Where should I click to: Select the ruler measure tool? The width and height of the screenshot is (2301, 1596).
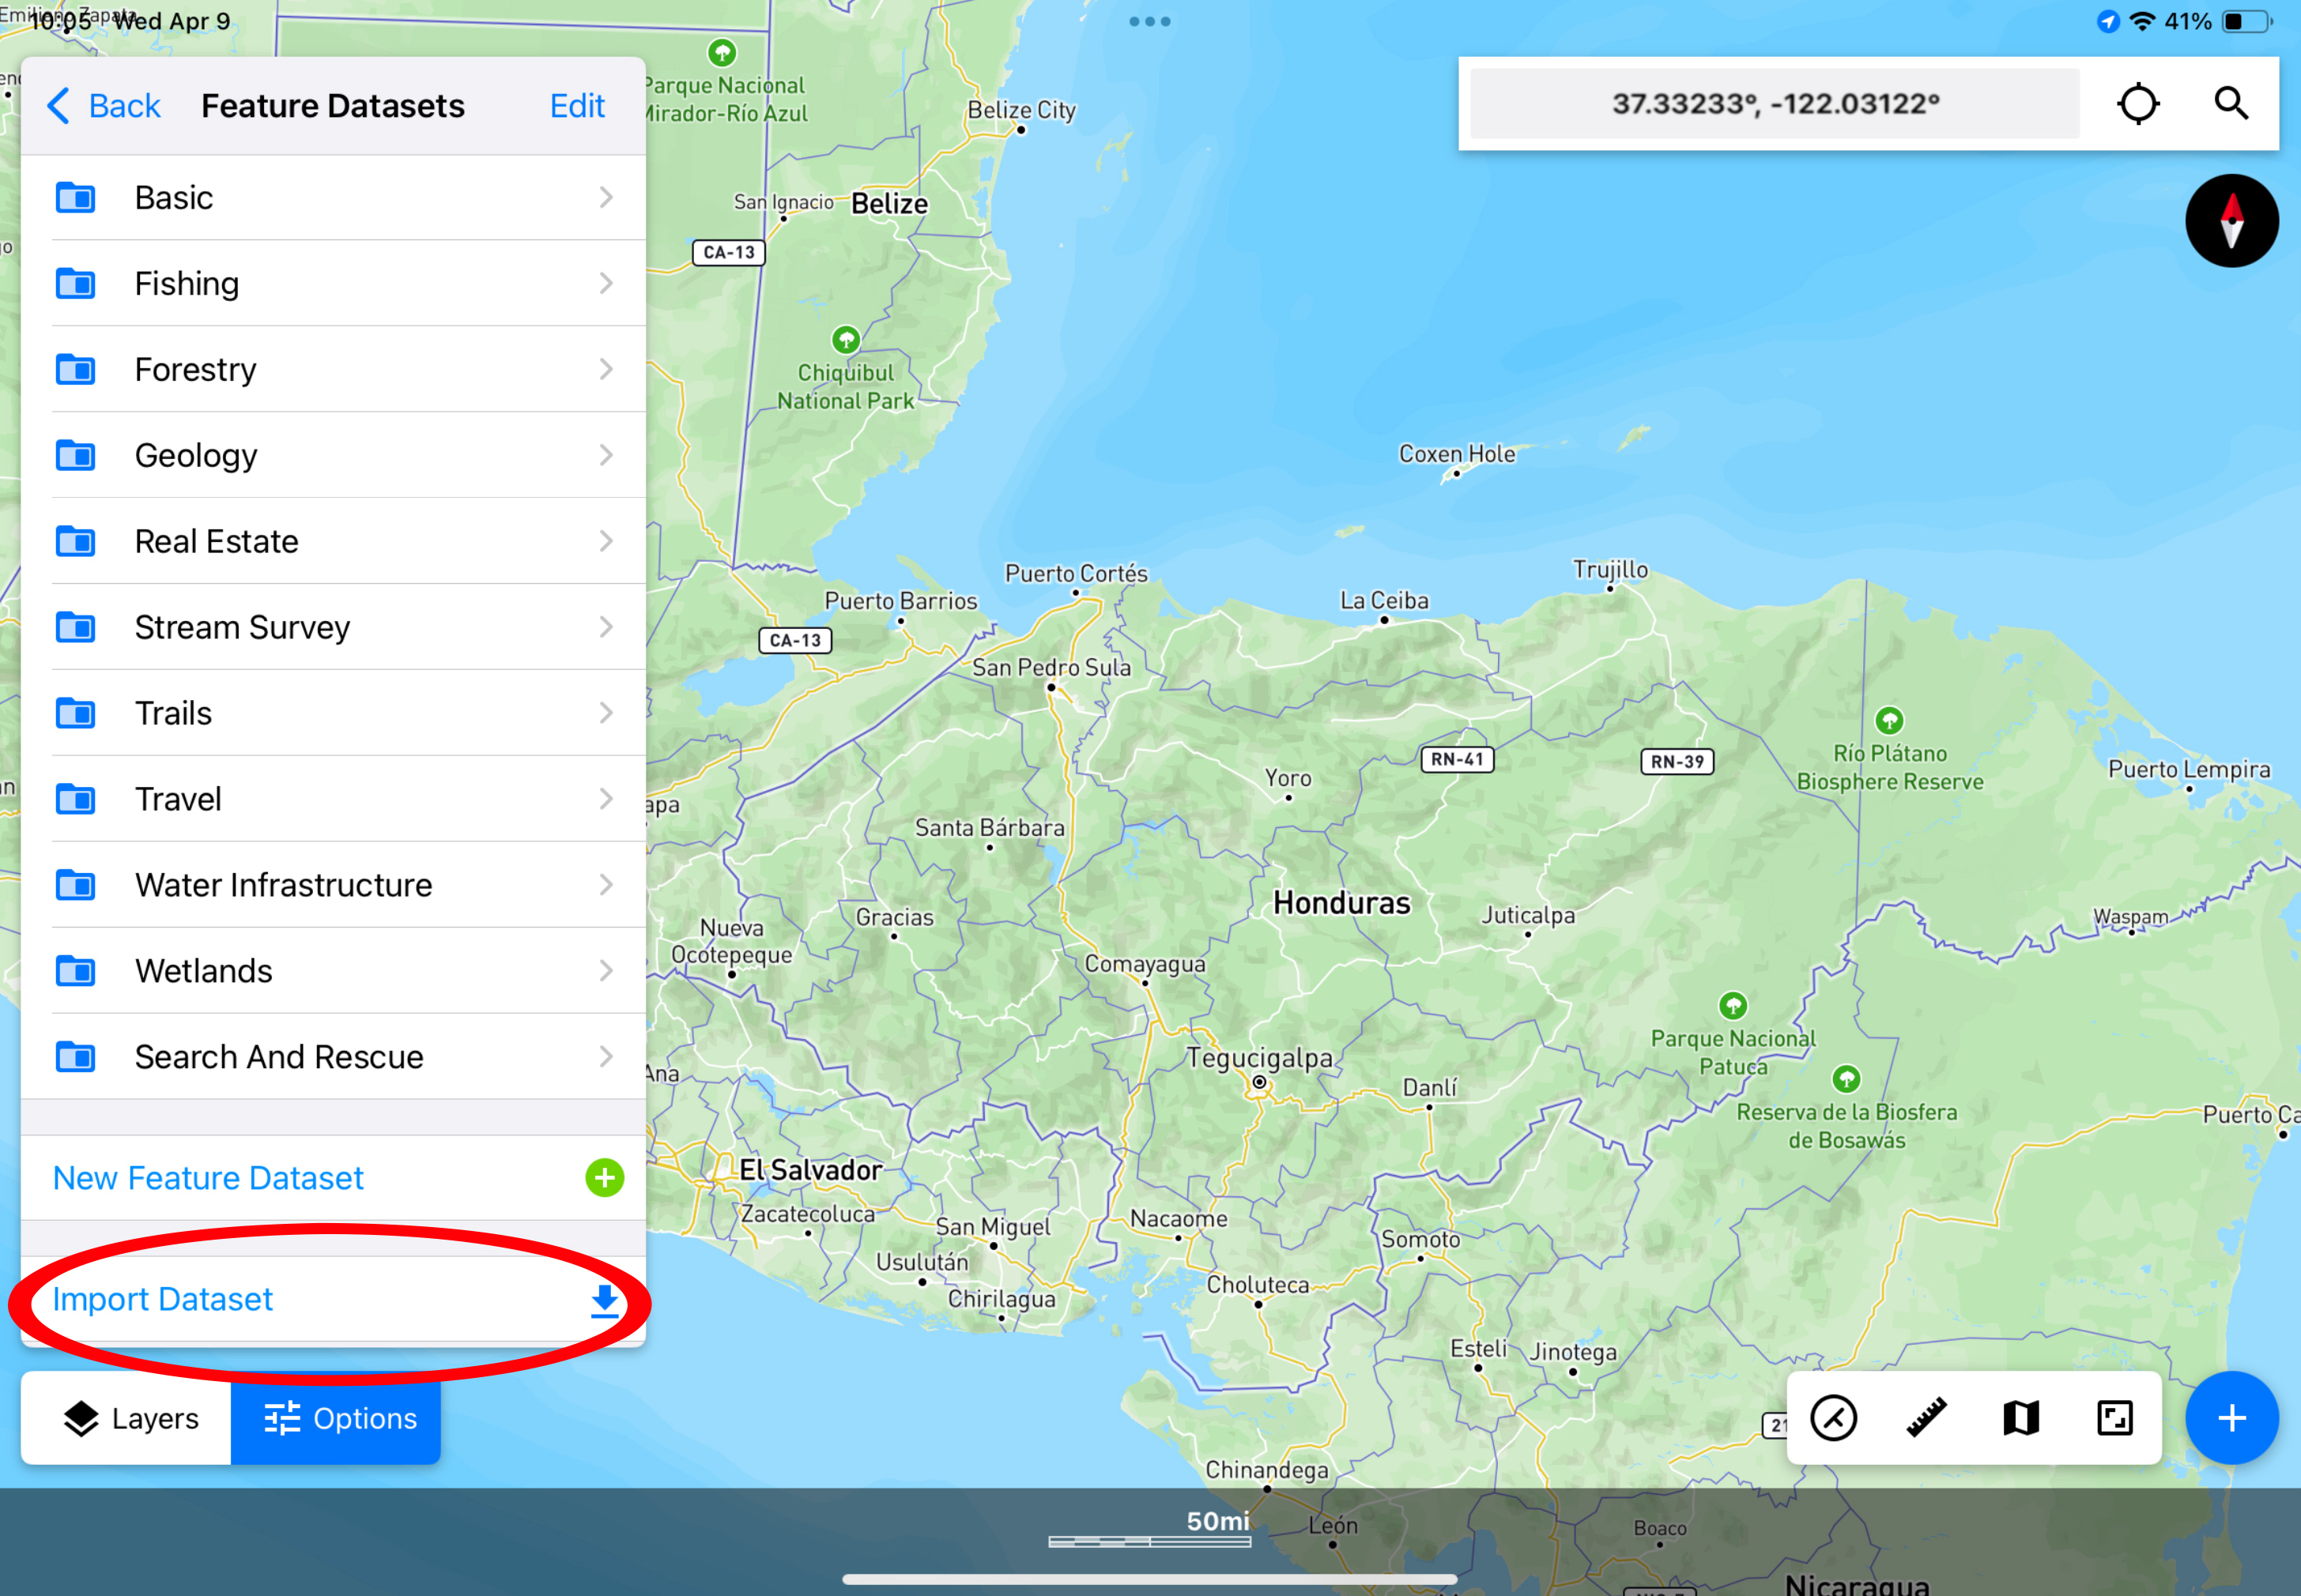click(1926, 1418)
